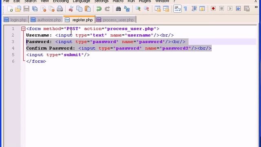Click the text "process_user.php" in line 1
This screenshot has width=261, height=147.
[x=130, y=29]
